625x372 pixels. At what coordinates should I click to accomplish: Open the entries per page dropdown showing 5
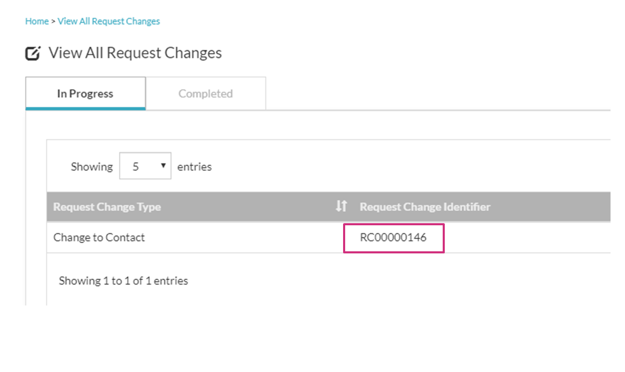(145, 166)
